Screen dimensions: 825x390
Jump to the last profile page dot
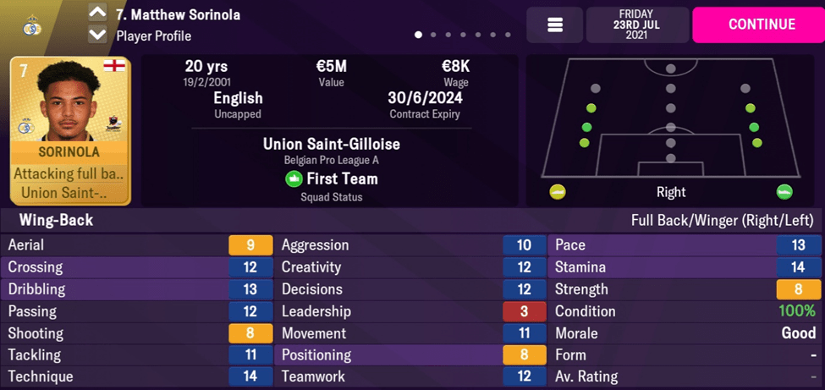click(508, 36)
